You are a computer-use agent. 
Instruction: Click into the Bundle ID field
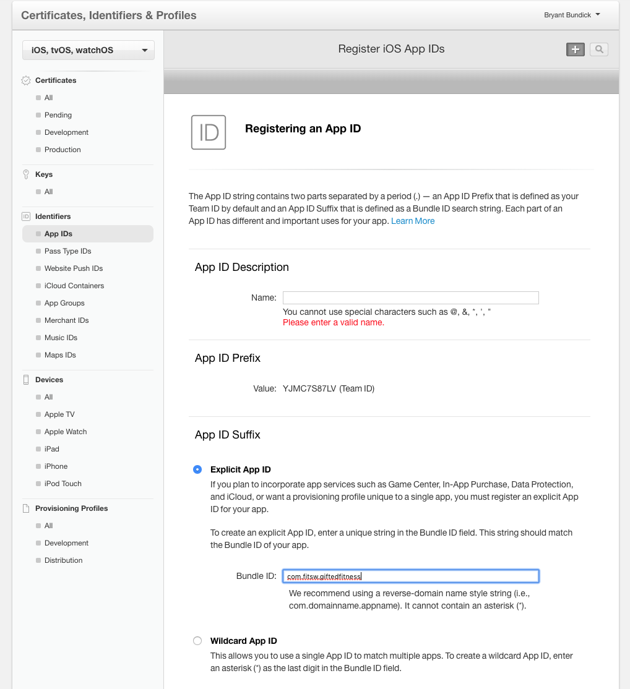(x=410, y=576)
